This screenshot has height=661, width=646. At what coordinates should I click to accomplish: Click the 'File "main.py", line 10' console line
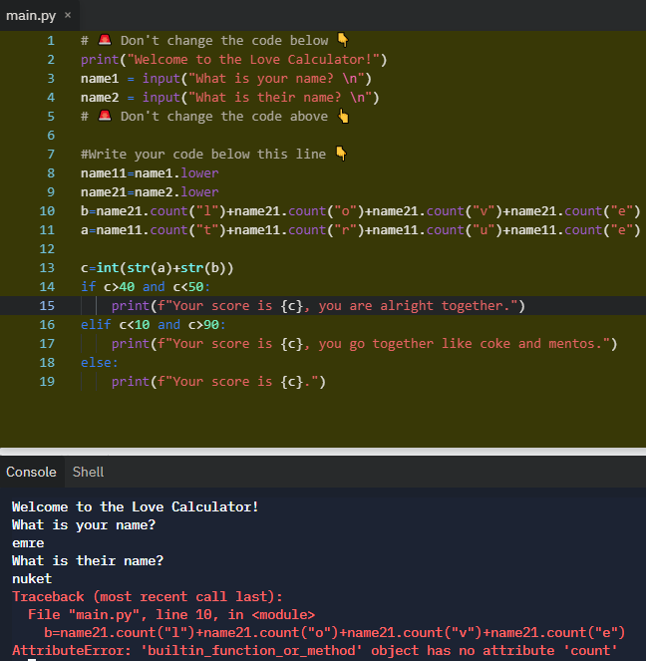coord(171,614)
